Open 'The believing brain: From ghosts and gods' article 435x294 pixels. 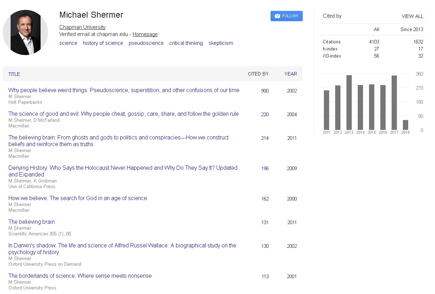tap(119, 141)
